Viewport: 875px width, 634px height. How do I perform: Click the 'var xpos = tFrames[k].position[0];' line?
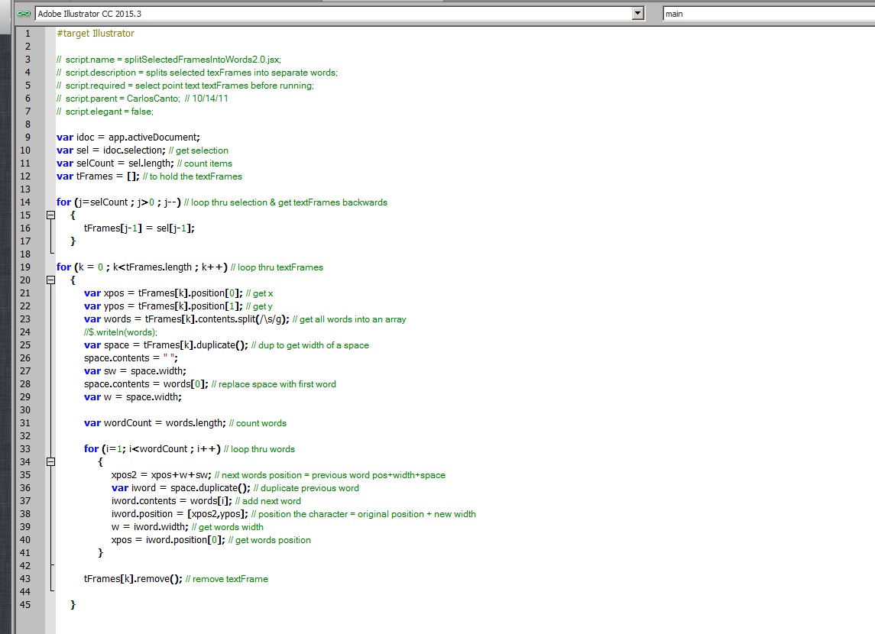[x=164, y=293]
